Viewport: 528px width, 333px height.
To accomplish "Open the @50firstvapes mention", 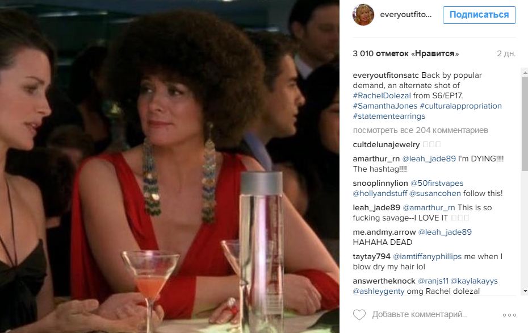I will (437, 184).
